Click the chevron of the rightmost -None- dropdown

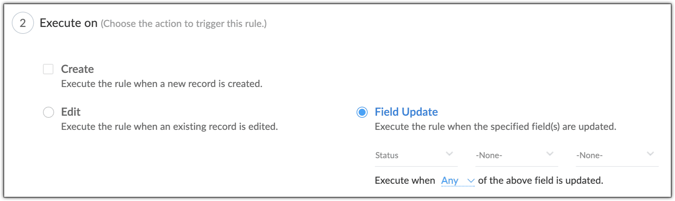(x=650, y=154)
